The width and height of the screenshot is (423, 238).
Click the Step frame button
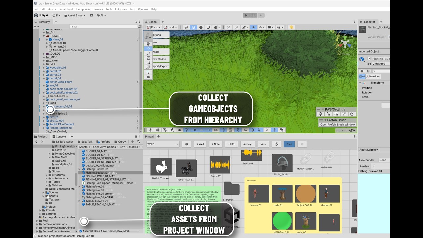(x=261, y=15)
